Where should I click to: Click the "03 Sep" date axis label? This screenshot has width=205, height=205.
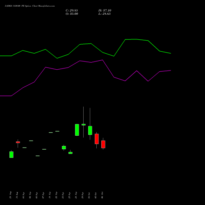pyautogui.click(x=37, y=195)
